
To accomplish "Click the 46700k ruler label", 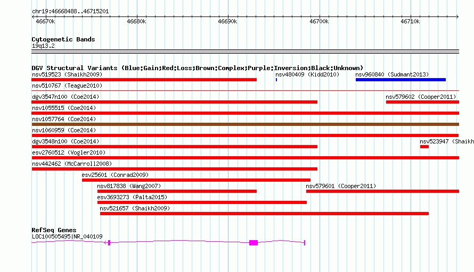I will pos(319,21).
